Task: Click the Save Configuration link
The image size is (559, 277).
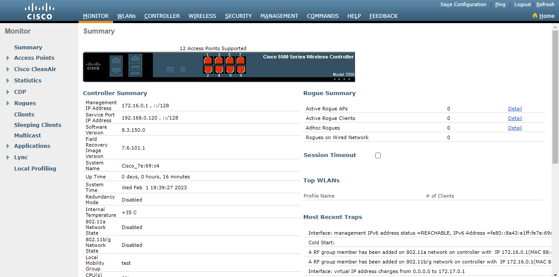Action: point(463,4)
